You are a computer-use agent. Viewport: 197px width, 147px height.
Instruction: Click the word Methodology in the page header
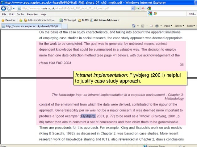(174, 99)
